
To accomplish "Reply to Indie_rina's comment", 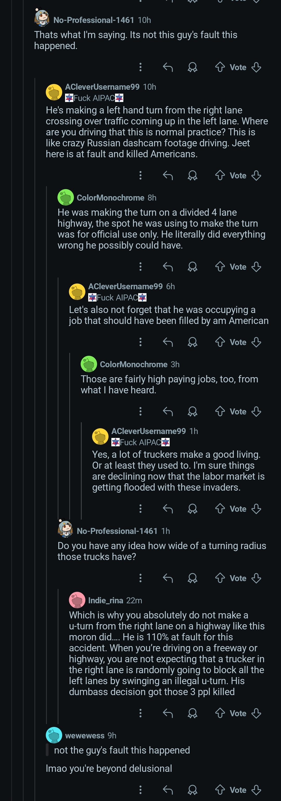I will pyautogui.click(x=168, y=713).
